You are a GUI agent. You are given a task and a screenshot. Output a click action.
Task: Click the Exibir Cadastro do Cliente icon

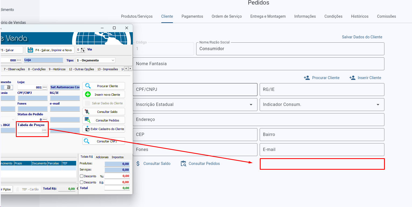(87, 129)
